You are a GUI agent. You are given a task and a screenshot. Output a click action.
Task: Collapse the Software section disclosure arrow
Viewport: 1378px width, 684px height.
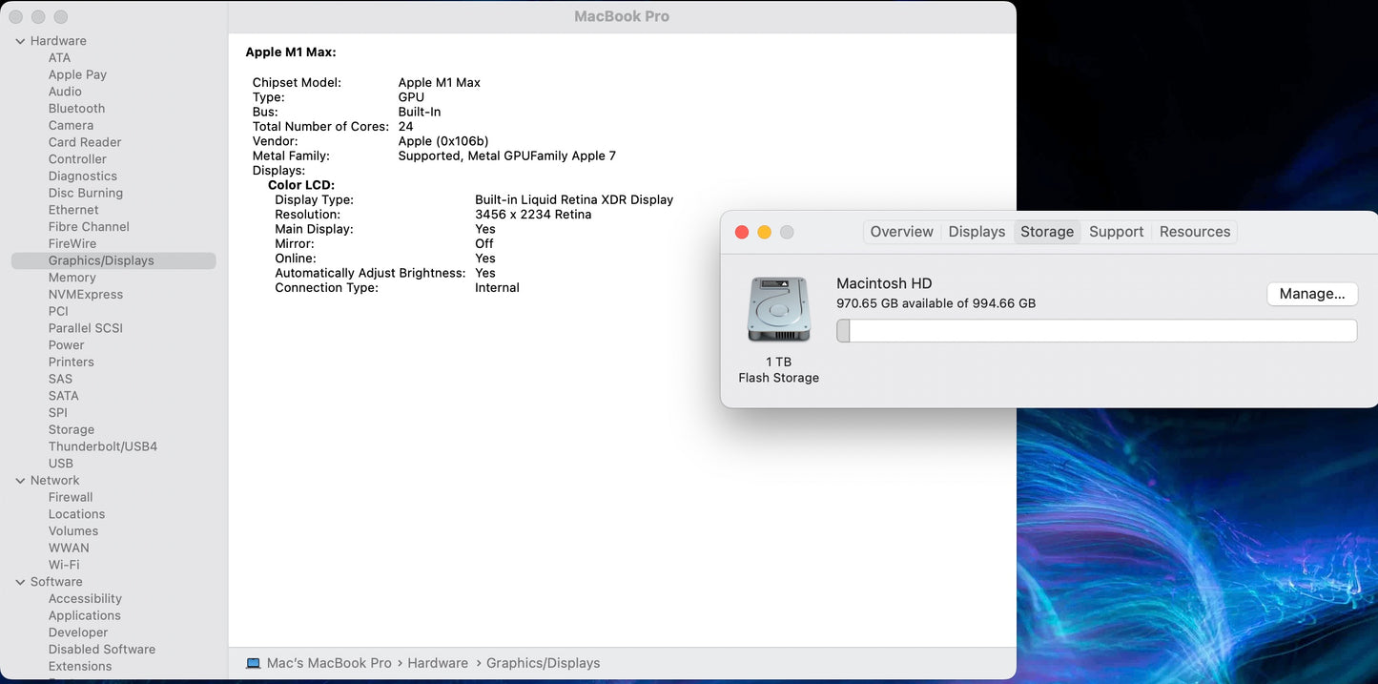[x=20, y=582]
